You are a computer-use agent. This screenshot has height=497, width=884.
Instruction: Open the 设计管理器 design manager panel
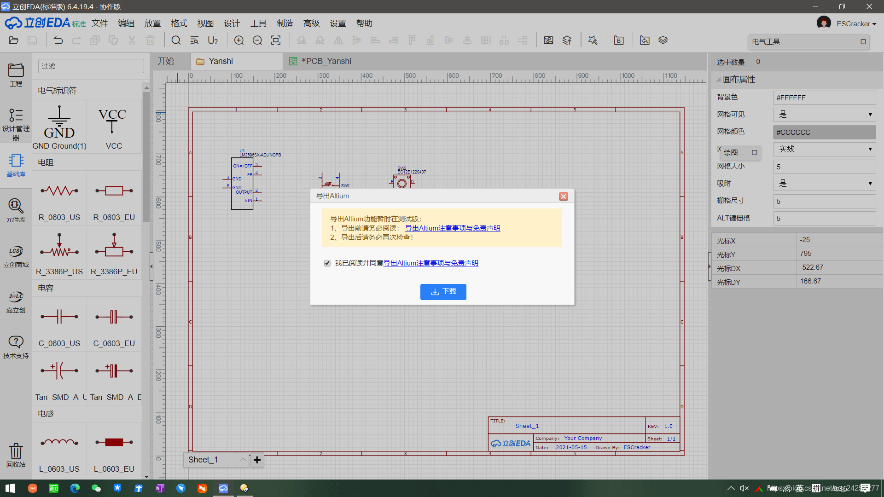tap(16, 124)
